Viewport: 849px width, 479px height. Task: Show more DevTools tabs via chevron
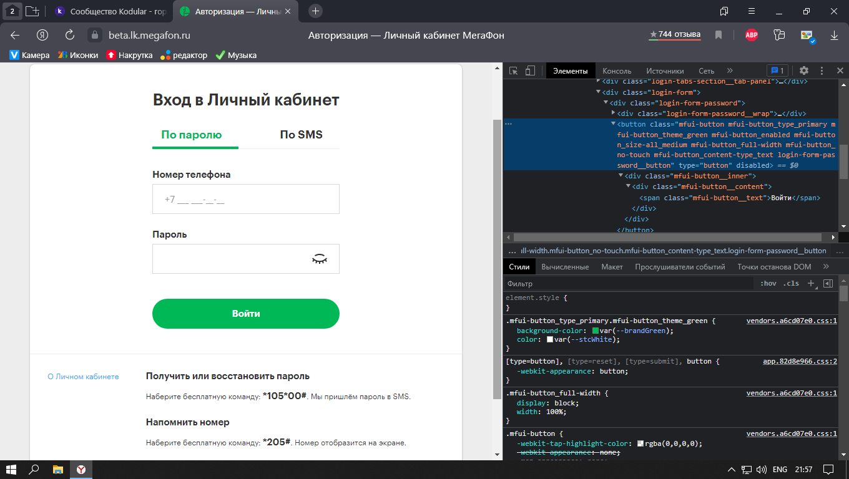(x=730, y=71)
